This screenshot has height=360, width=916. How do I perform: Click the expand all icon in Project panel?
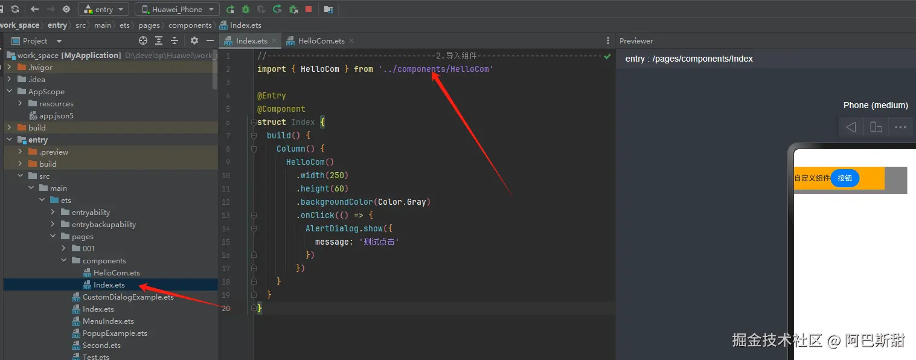coord(159,40)
